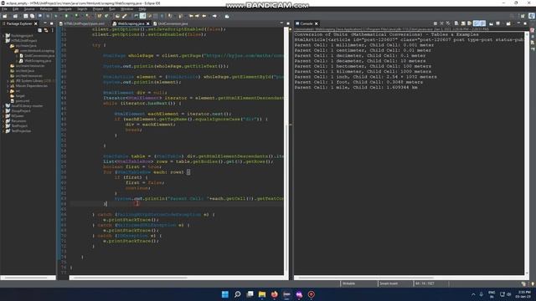Open the Project menu

point(98,9)
